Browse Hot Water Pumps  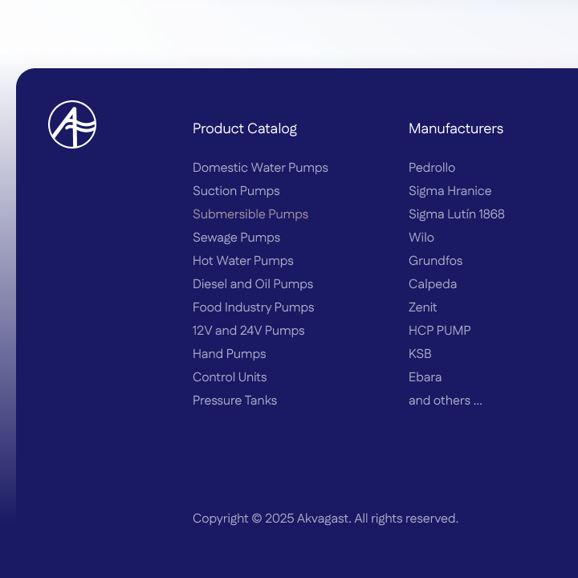243,261
